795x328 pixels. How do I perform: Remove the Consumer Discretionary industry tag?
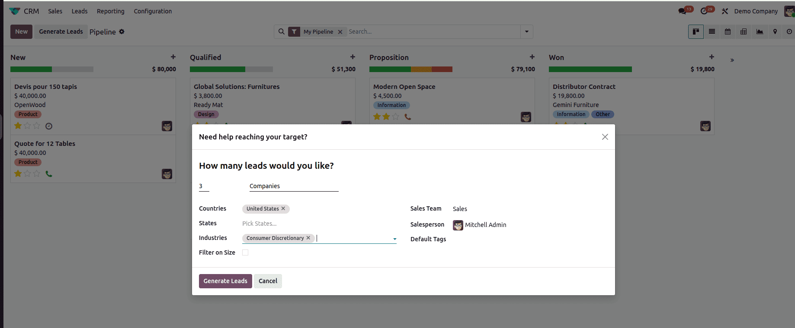(x=308, y=238)
